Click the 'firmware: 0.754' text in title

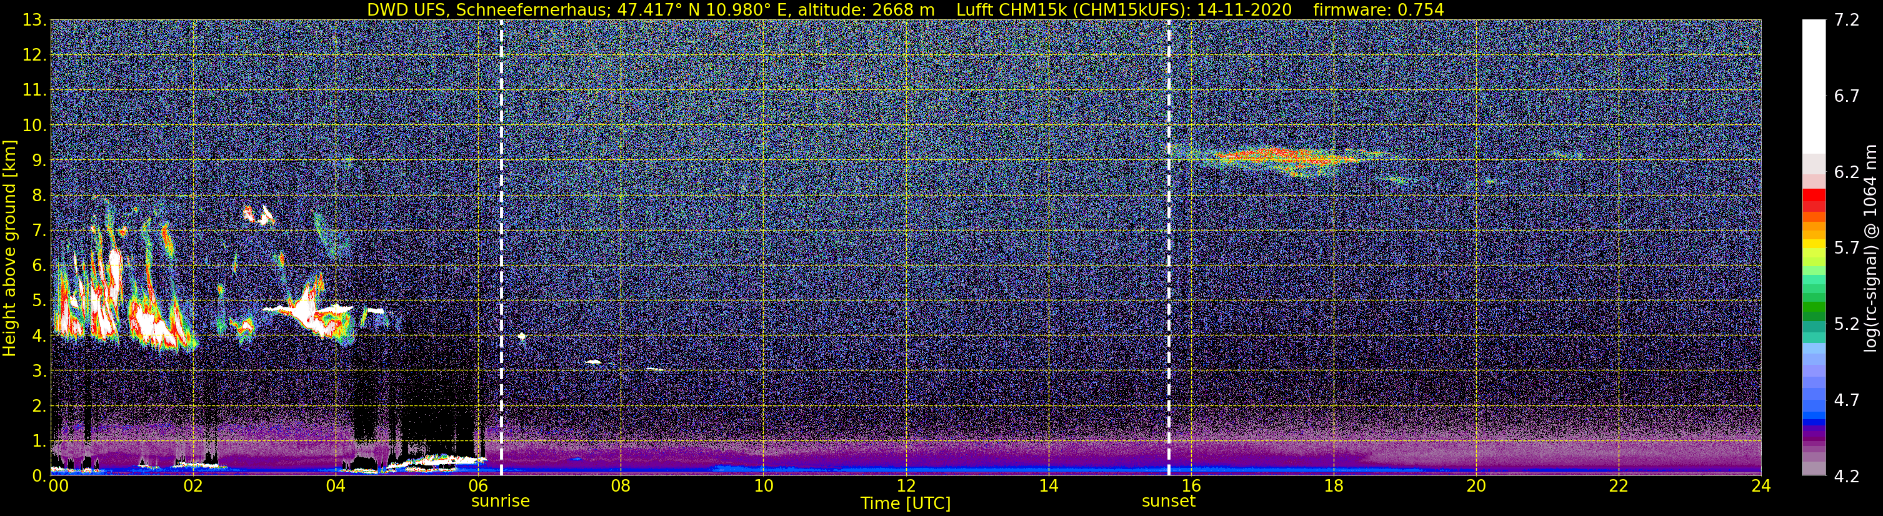click(x=1379, y=10)
